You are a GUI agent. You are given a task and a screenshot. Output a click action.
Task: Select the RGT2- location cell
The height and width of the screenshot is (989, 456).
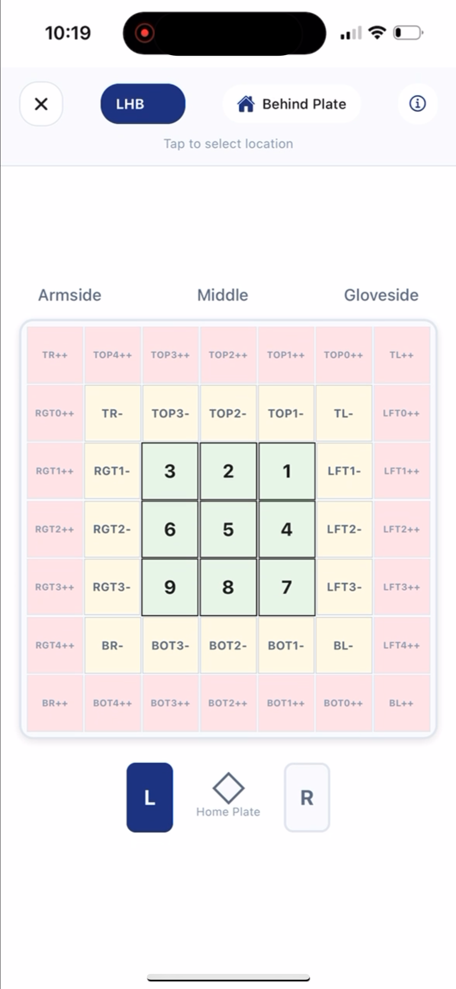click(x=112, y=529)
